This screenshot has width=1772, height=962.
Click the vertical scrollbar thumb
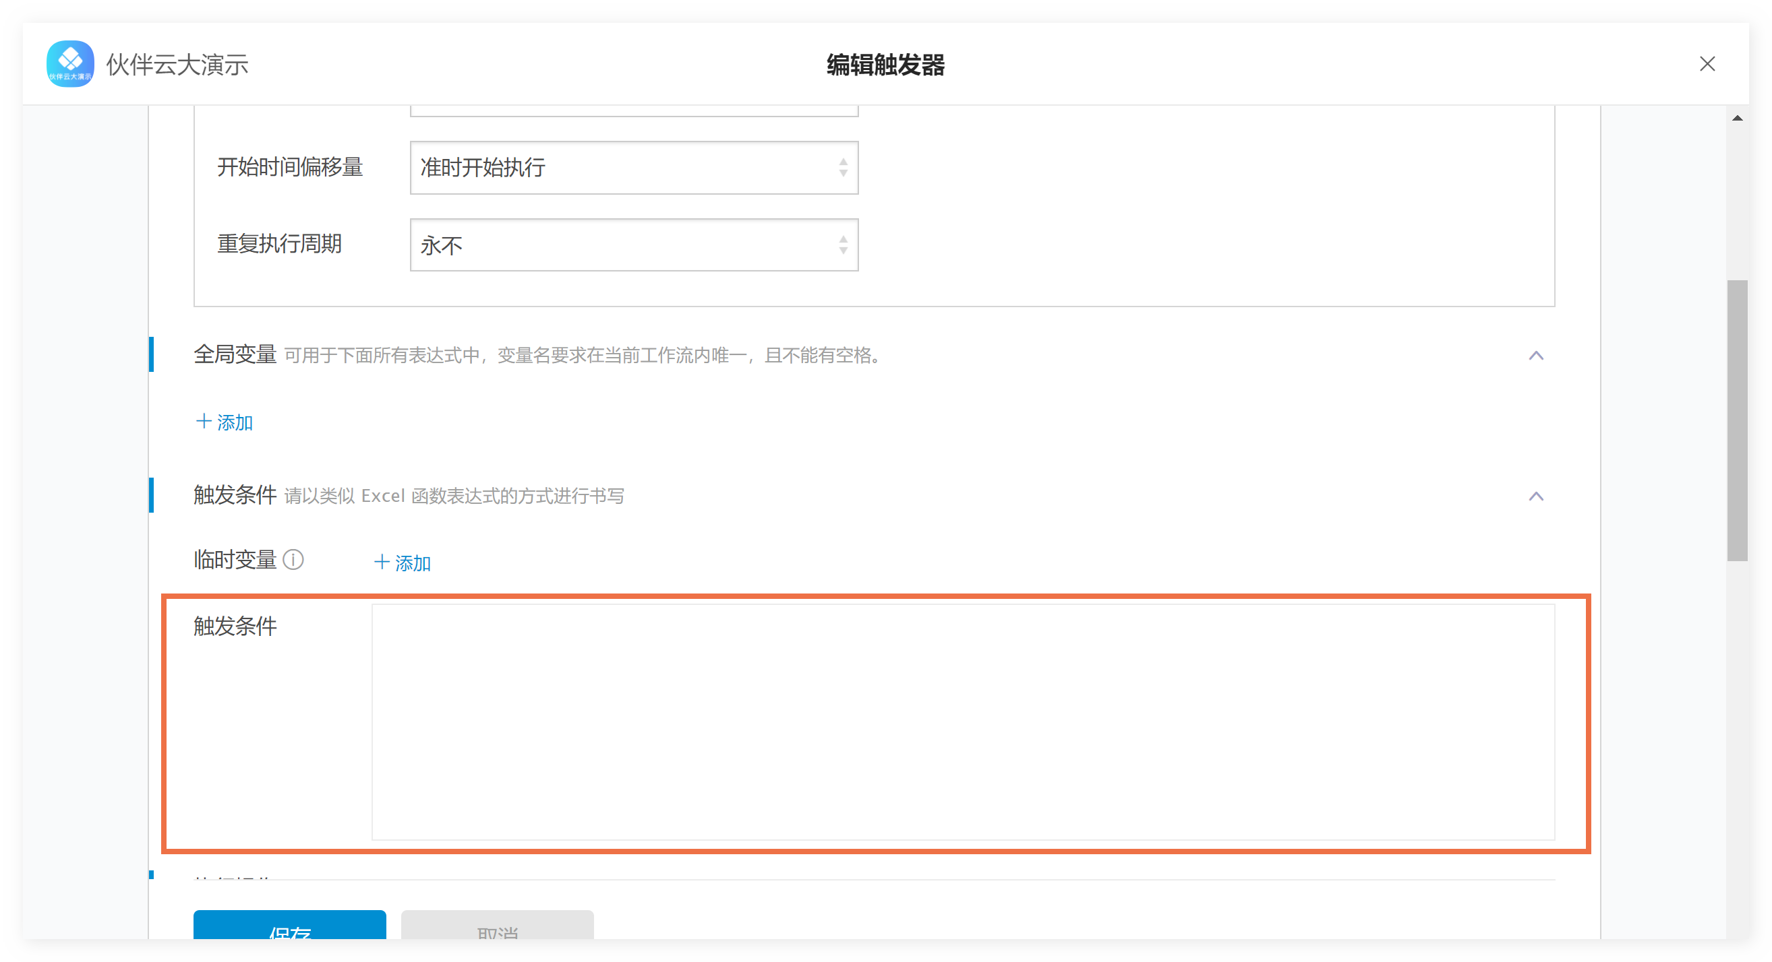1737,420
